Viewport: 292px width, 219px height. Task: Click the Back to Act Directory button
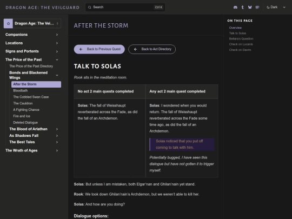point(152,49)
